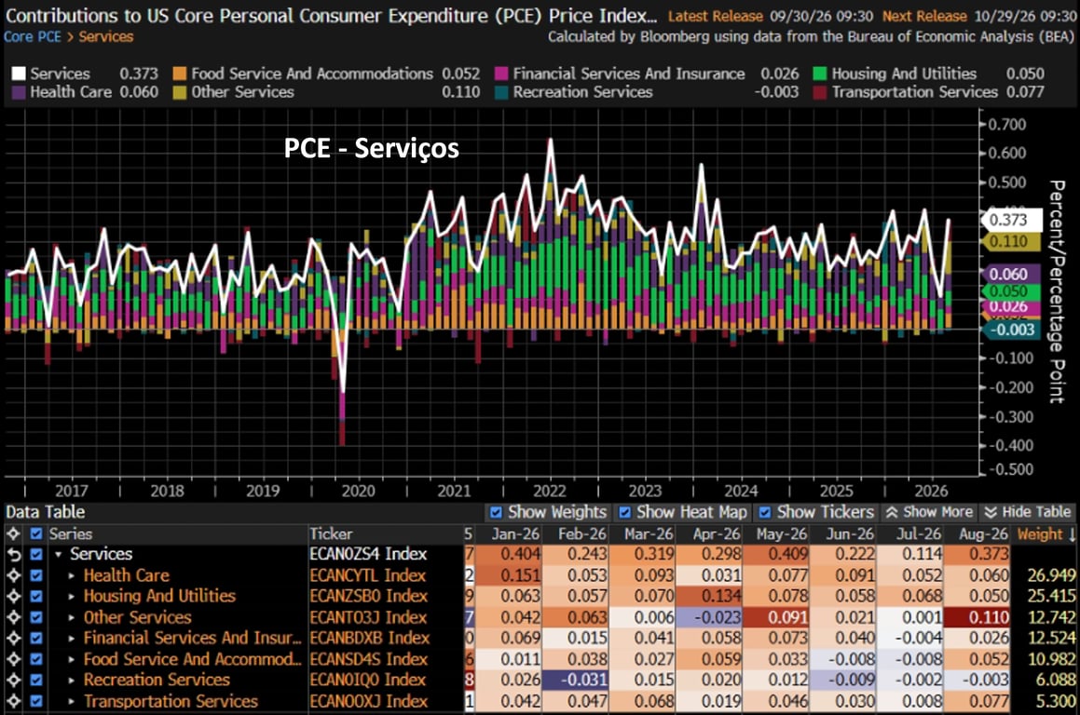Screen dimensions: 1080x715
Task: Expand the Financial Services And Insurance row
Action: click(72, 638)
